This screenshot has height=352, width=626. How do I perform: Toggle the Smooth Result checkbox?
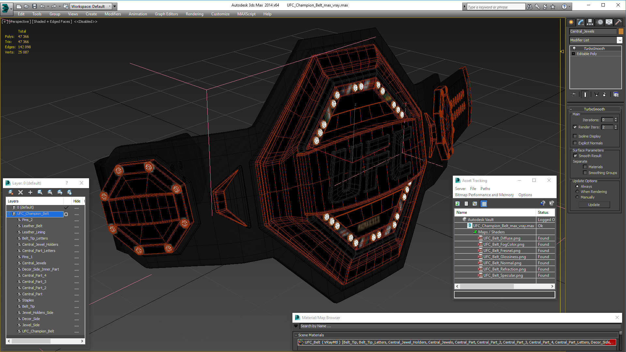click(x=575, y=156)
